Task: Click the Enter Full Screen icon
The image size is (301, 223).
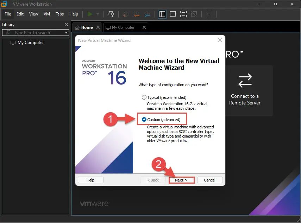Action: (183, 14)
